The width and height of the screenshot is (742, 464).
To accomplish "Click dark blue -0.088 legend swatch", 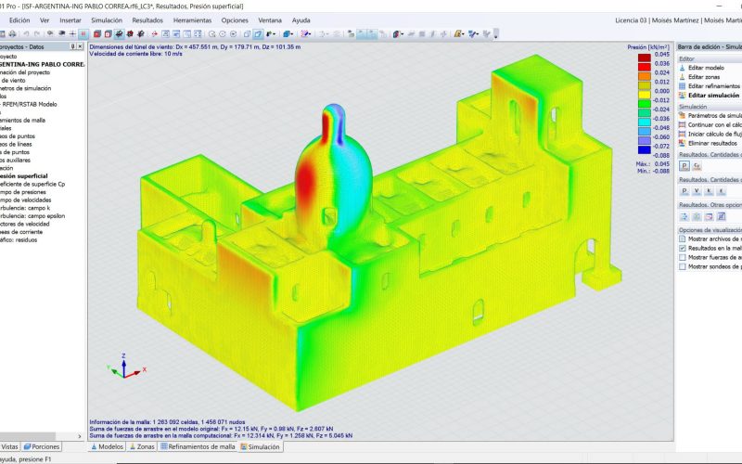I will tap(645, 149).
